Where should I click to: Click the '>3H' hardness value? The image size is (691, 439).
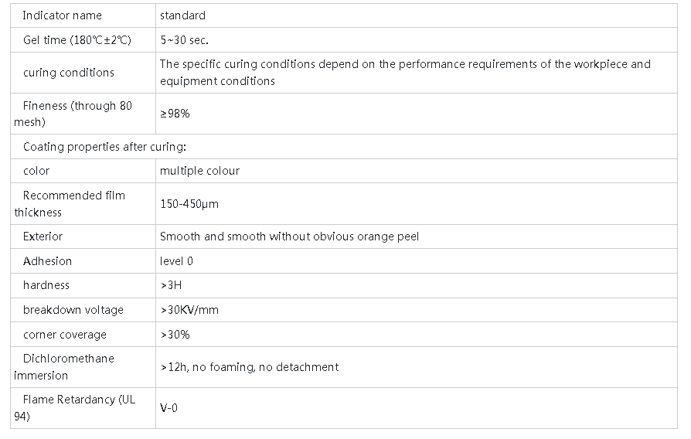pyautogui.click(x=171, y=285)
